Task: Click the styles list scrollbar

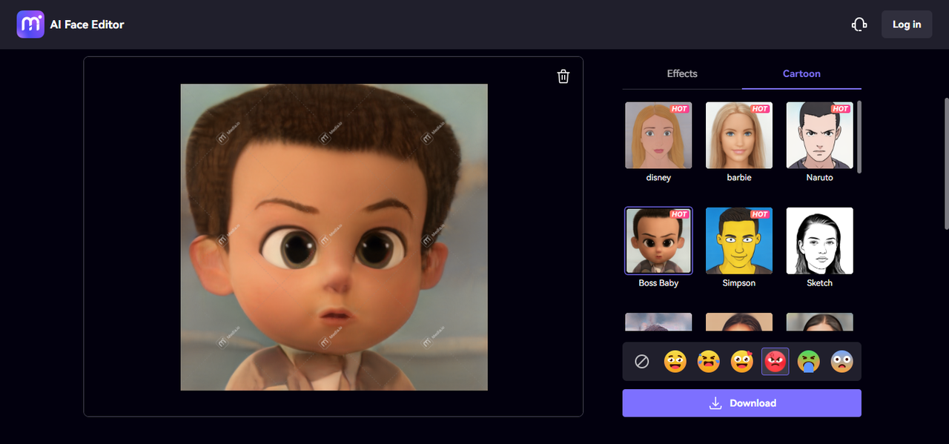Action: tap(859, 137)
